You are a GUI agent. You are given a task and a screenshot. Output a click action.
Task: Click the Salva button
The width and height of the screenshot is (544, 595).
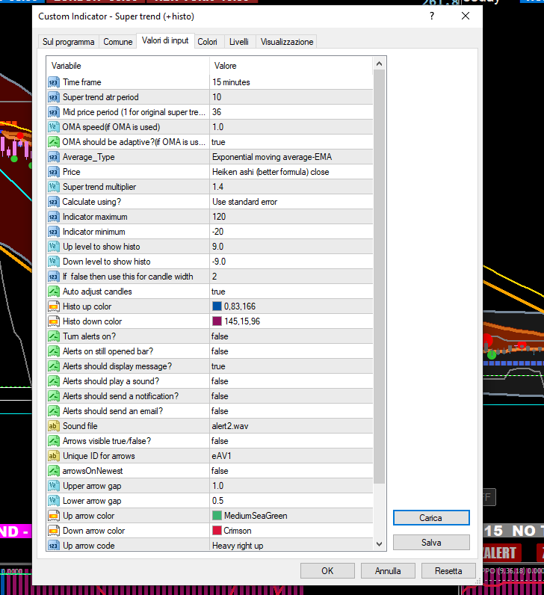pyautogui.click(x=431, y=543)
